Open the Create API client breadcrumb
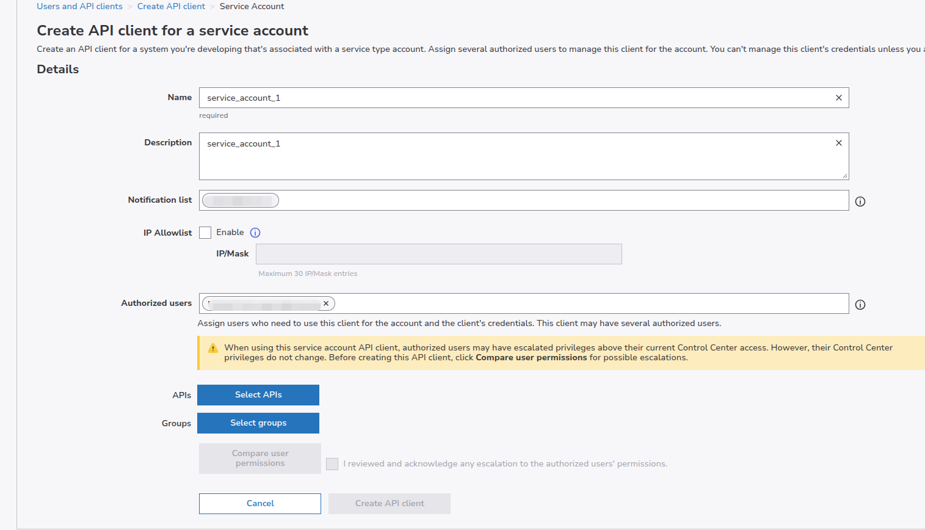The height and width of the screenshot is (530, 925). (x=171, y=6)
